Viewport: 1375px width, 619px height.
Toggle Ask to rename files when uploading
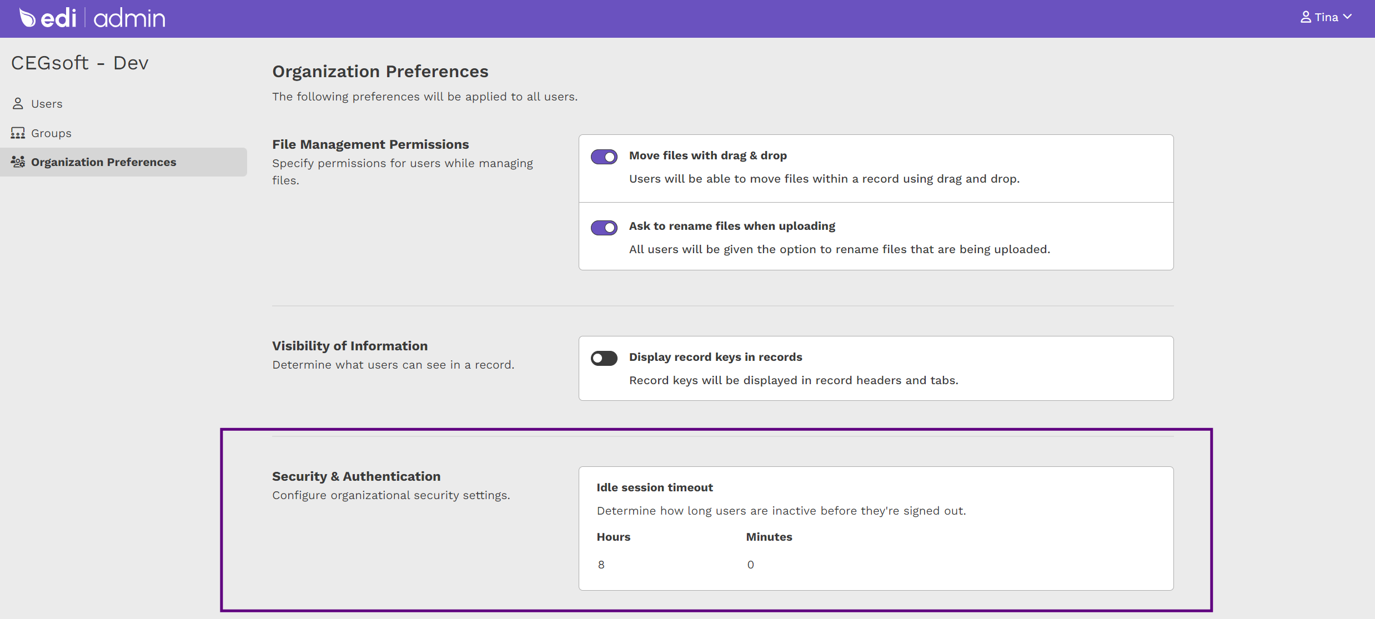point(604,228)
